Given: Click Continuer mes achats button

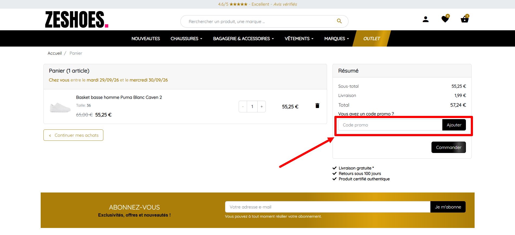Looking at the screenshot, I should [73, 135].
